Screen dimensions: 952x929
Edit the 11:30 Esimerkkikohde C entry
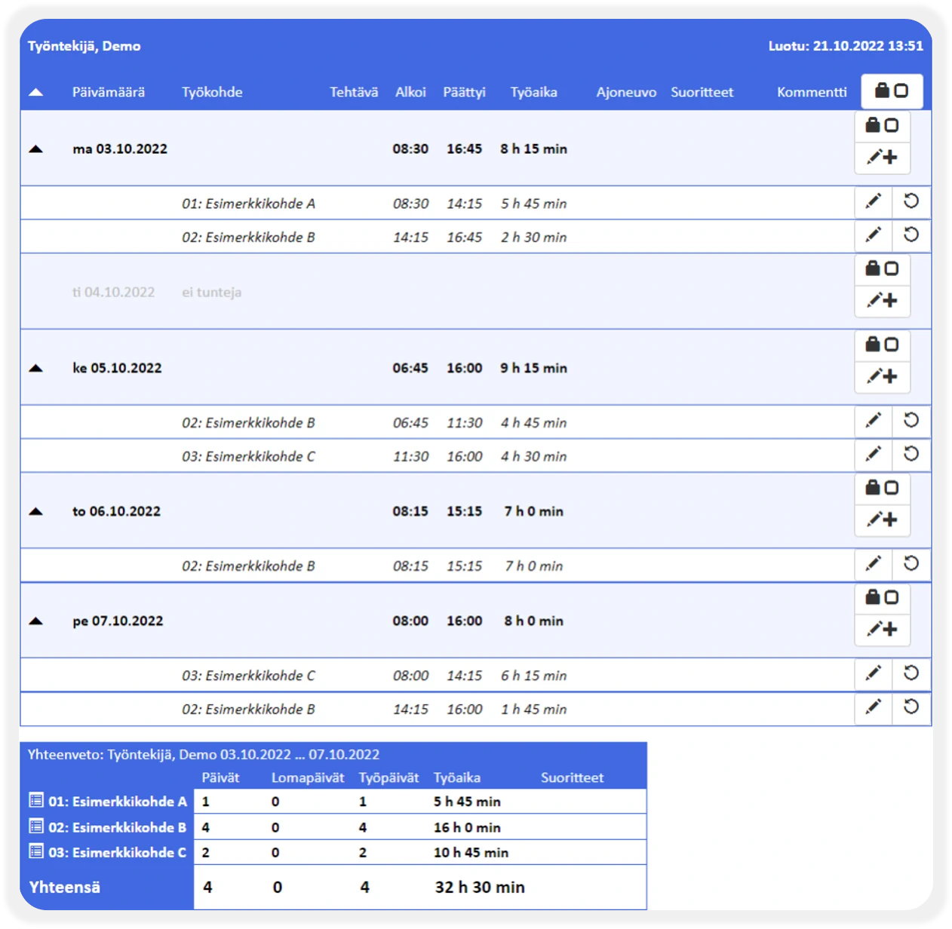[873, 454]
